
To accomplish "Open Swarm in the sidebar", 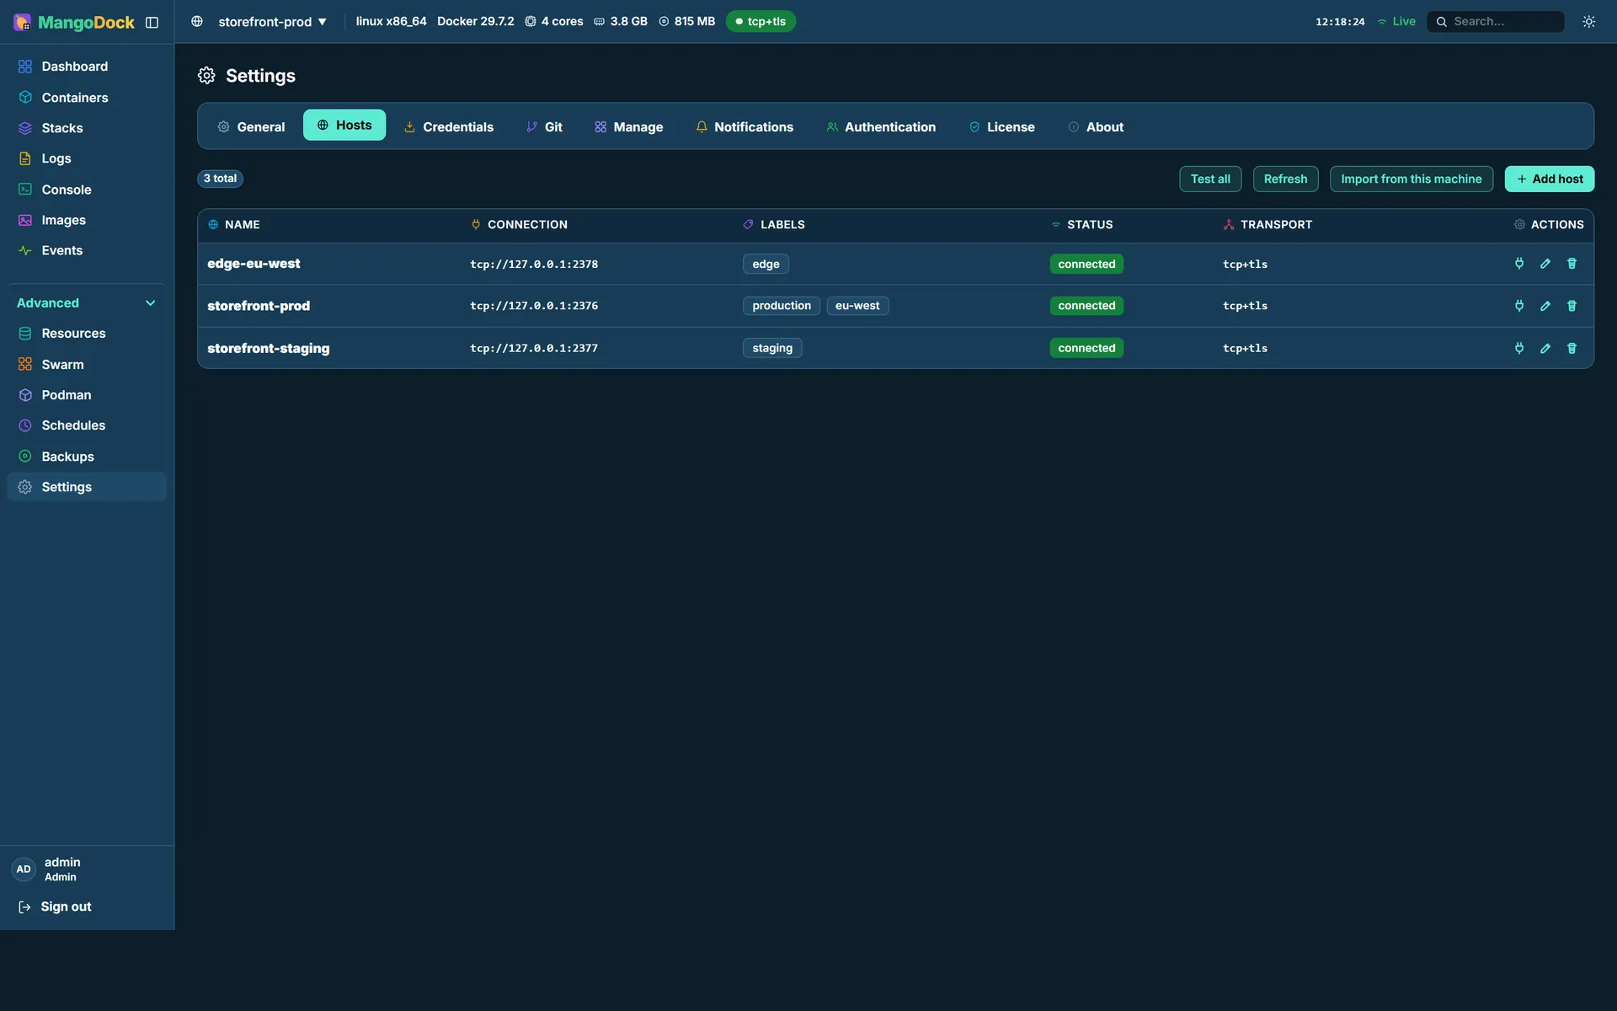I will (x=87, y=365).
